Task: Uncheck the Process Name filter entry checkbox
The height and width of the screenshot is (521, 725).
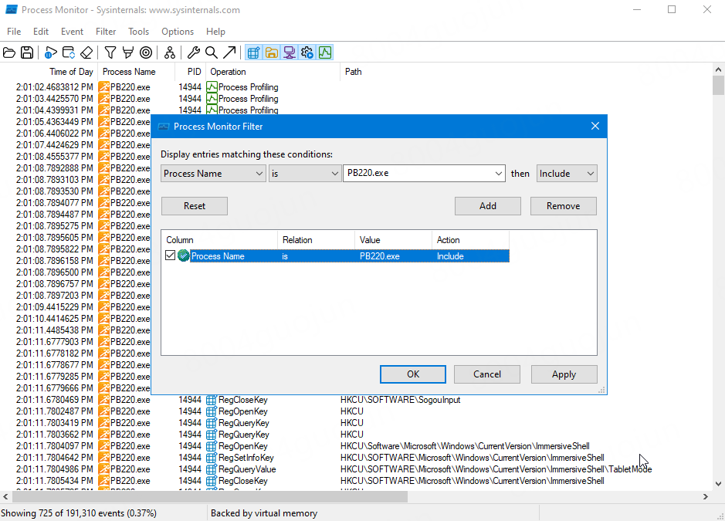Action: coord(170,255)
